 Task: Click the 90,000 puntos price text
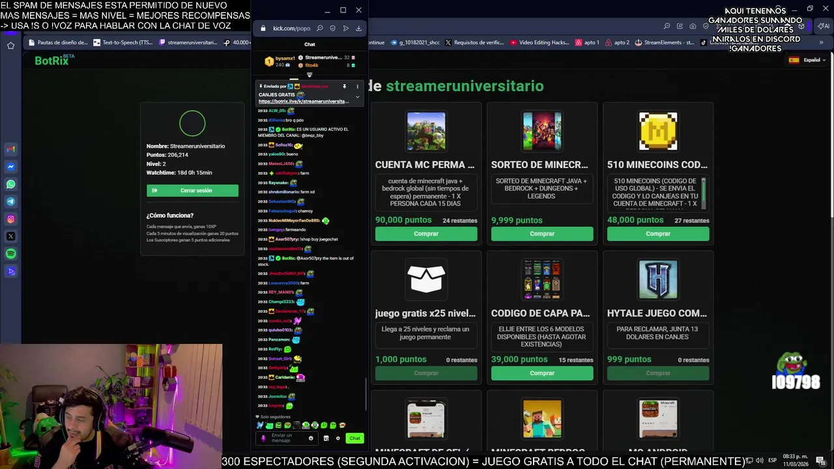[403, 220]
